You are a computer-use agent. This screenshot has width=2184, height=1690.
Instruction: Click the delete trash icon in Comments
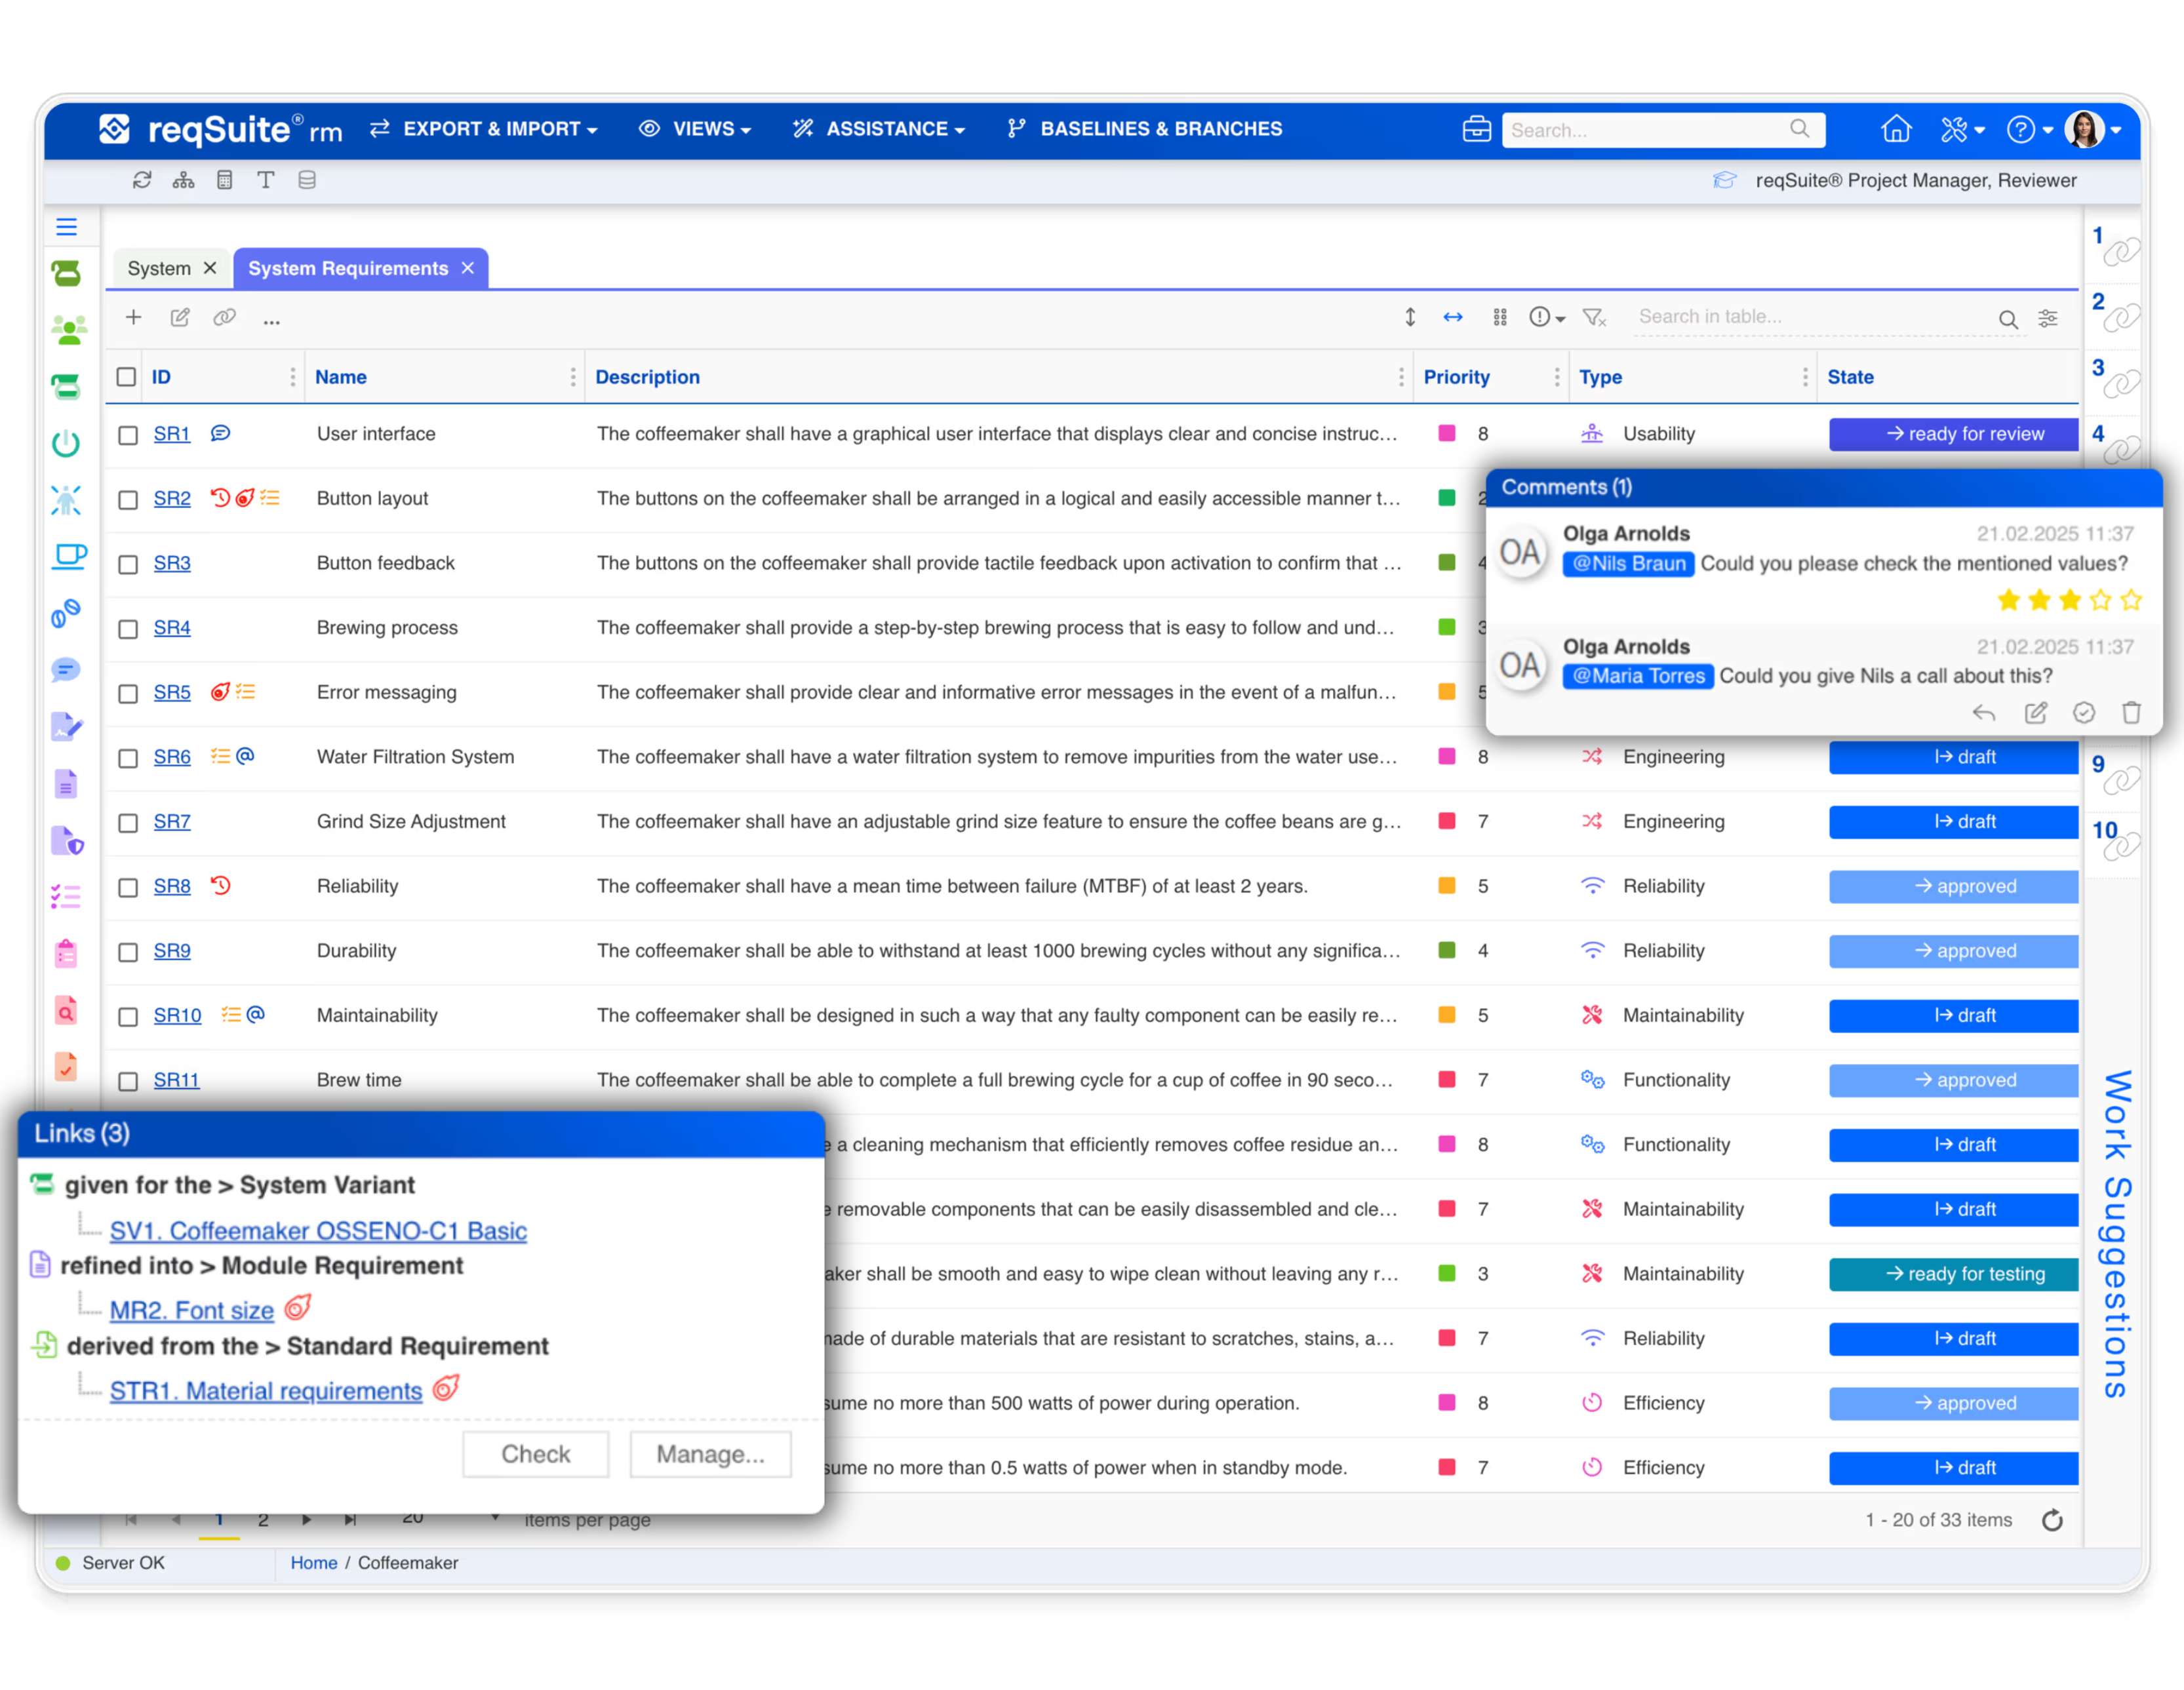pos(2131,712)
